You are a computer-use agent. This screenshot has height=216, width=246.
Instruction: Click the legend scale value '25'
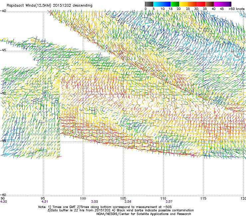tap(188, 9)
